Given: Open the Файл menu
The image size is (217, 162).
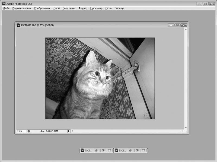Looking at the screenshot, I should click(6, 8).
